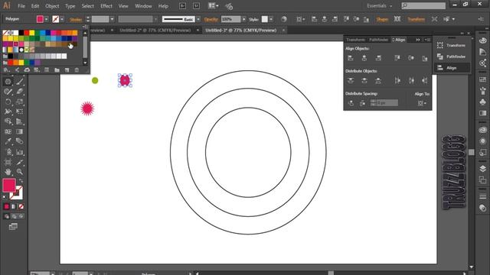Set paint mode to Gradient
490x275 pixels.
pos(14,206)
